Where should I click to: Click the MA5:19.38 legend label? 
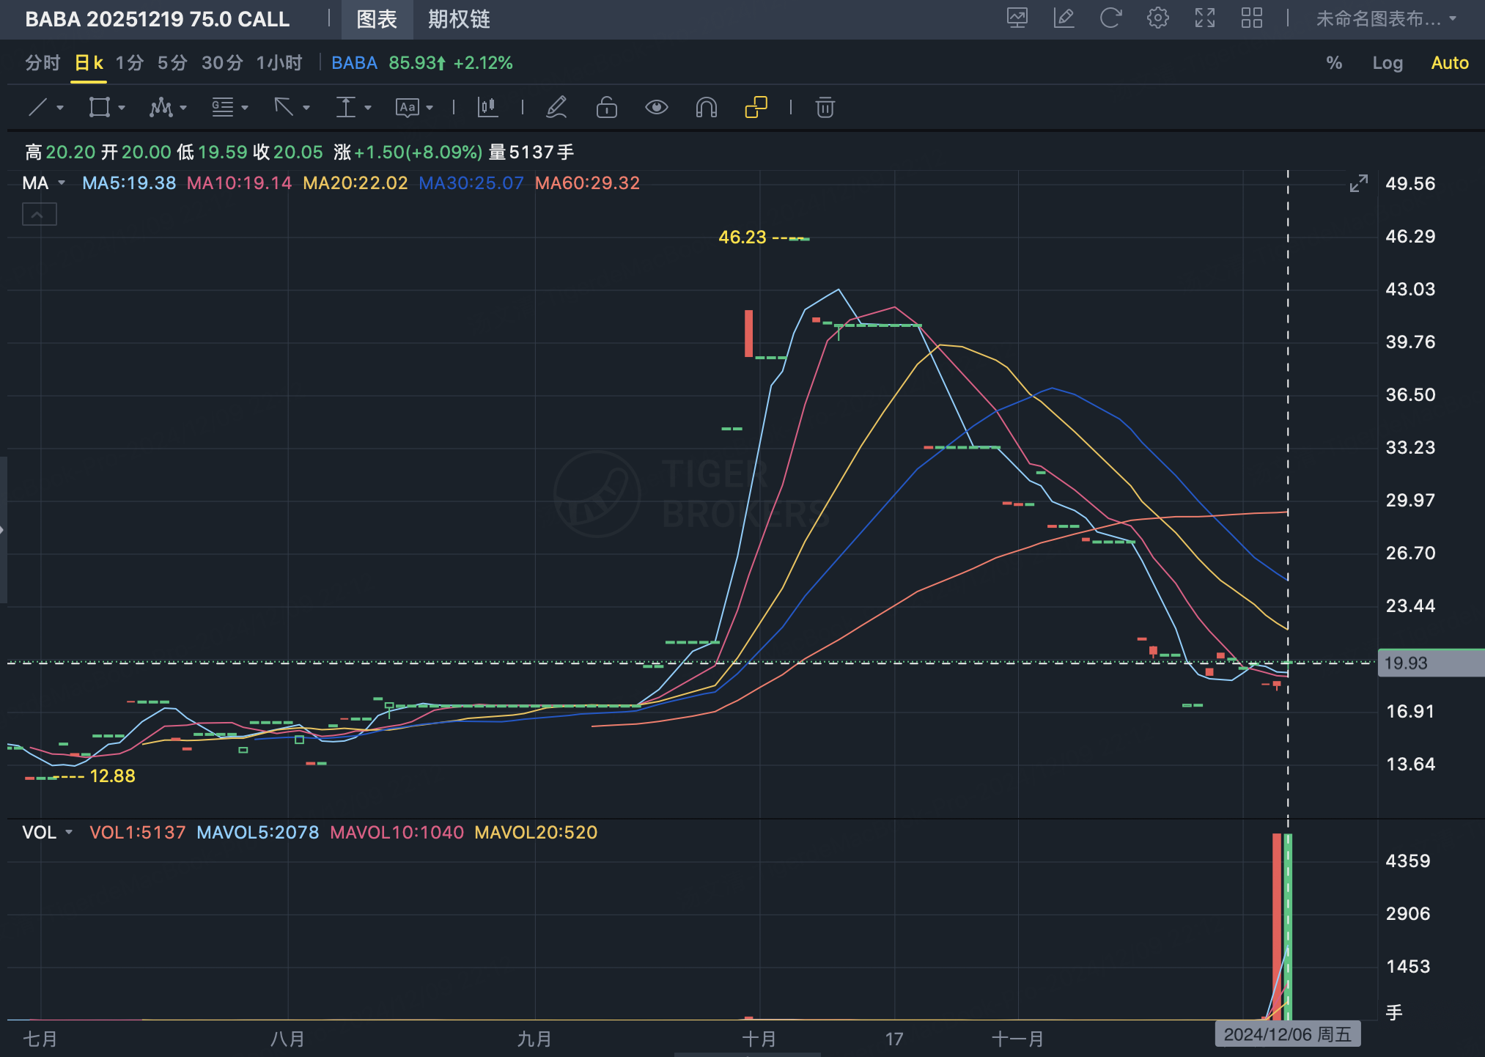click(x=129, y=183)
